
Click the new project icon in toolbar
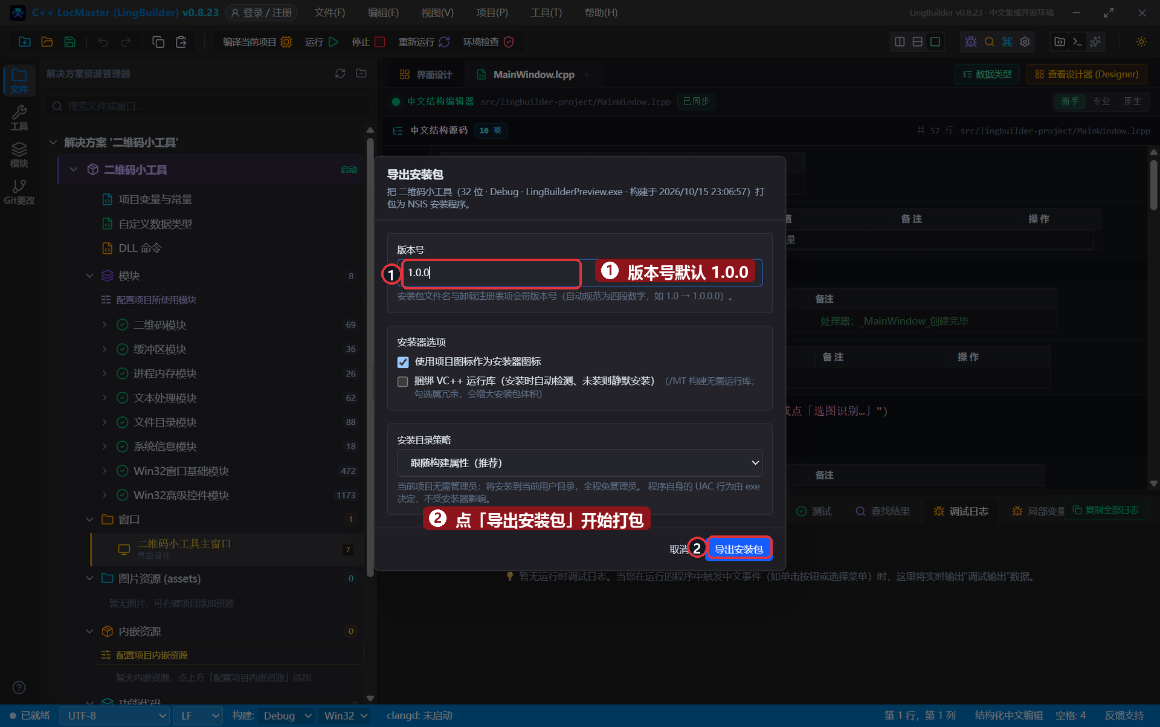[25, 42]
